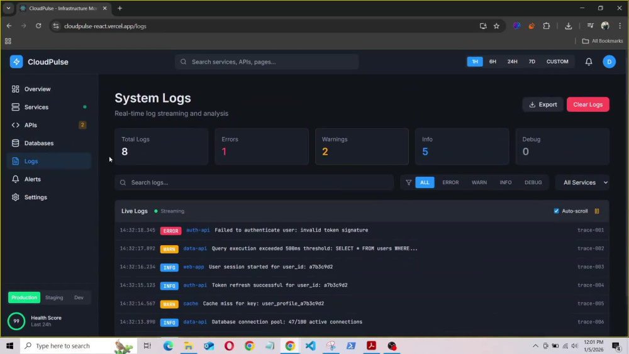Show ALL log levels
Viewport: 629px width, 354px height.
click(x=425, y=182)
